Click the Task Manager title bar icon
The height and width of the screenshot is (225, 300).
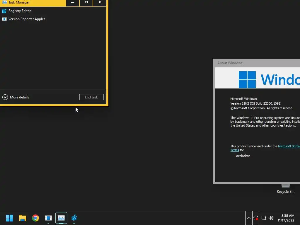pos(5,2)
